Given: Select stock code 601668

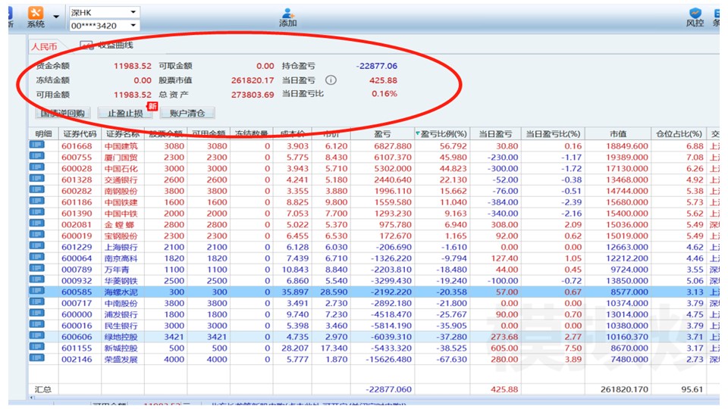Looking at the screenshot, I should [x=77, y=146].
